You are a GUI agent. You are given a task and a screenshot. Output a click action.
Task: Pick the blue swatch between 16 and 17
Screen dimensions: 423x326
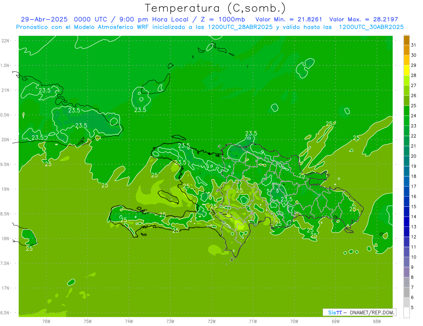[406, 192]
